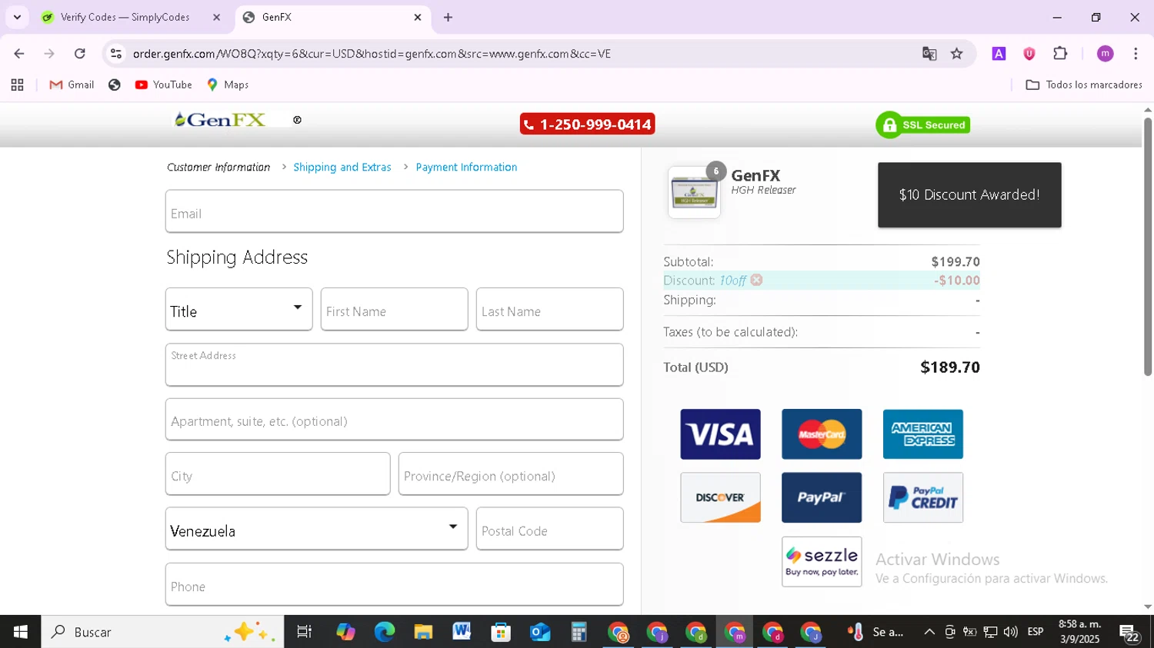The image size is (1154, 648).
Task: Click the Sezzle buy now pay later logo
Action: click(822, 562)
